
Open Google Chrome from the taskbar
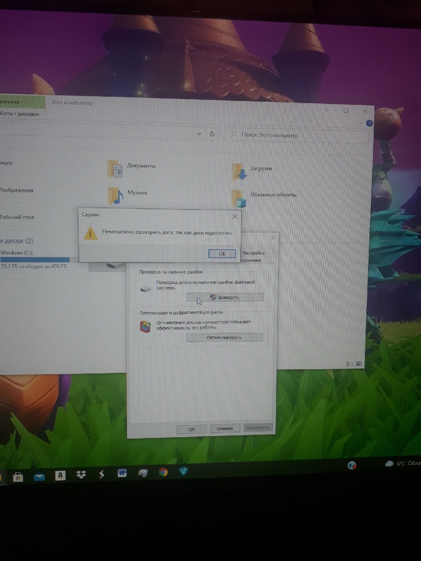click(x=163, y=472)
